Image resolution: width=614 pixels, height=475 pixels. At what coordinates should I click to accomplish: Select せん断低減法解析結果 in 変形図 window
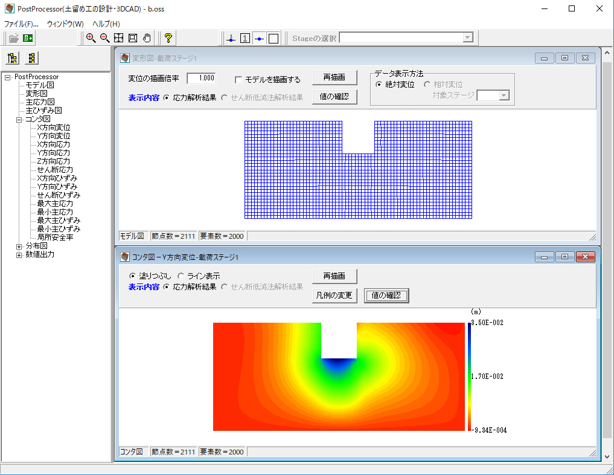(x=225, y=97)
